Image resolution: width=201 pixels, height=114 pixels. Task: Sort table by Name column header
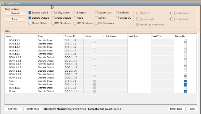click(21, 36)
